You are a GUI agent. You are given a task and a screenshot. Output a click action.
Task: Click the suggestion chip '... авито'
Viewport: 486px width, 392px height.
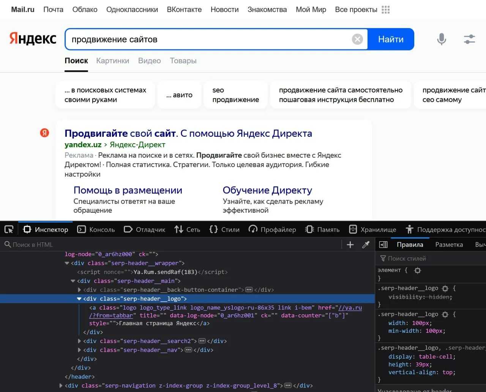179,95
